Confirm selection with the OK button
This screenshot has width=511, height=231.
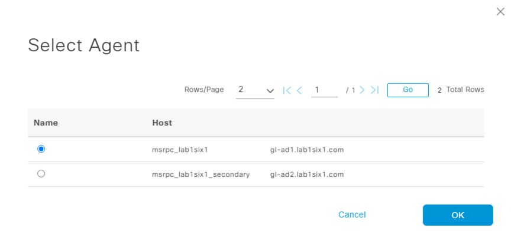[458, 215]
